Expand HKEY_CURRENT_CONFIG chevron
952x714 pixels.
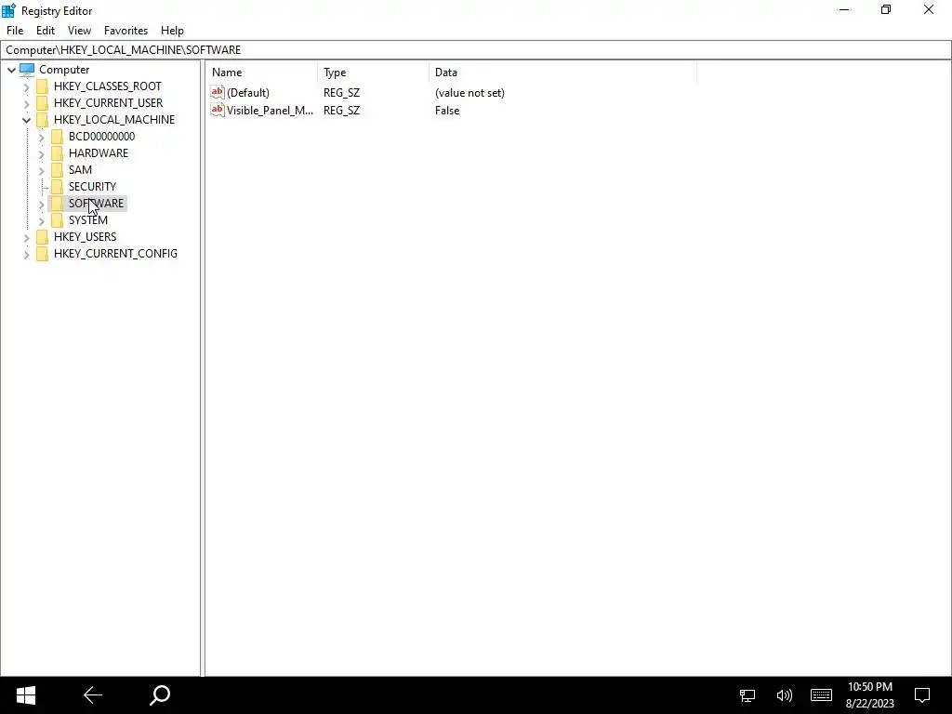26,255
